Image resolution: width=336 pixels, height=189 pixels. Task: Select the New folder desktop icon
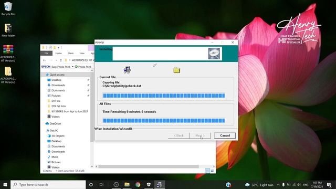pos(8,30)
